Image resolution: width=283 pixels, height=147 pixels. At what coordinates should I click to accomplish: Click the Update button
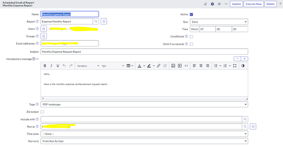point(236,4)
